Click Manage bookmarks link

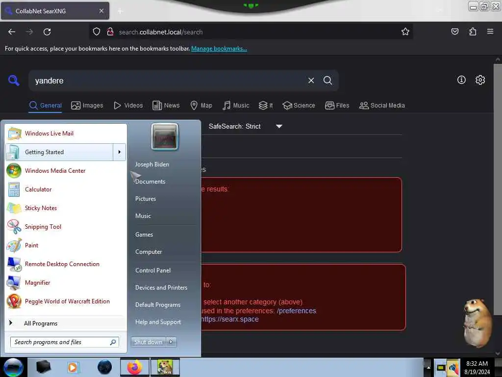coord(219,49)
